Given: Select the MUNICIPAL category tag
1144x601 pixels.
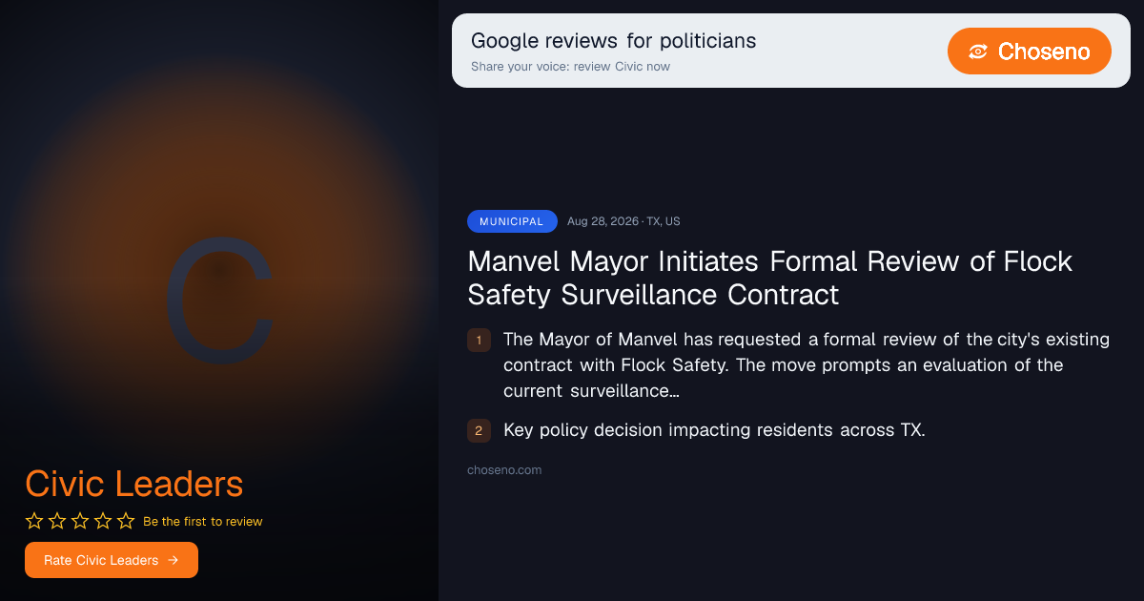Looking at the screenshot, I should click(512, 221).
